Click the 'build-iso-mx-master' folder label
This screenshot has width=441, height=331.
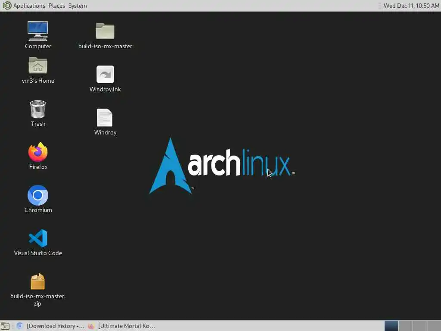click(105, 46)
